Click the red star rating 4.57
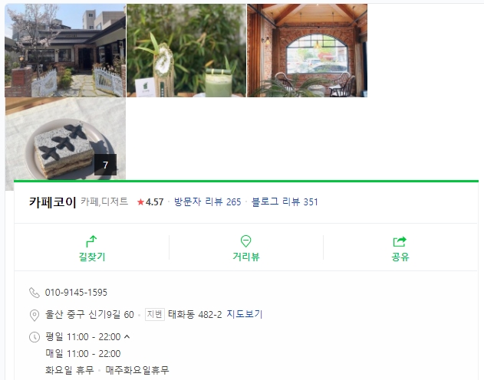 [150, 202]
